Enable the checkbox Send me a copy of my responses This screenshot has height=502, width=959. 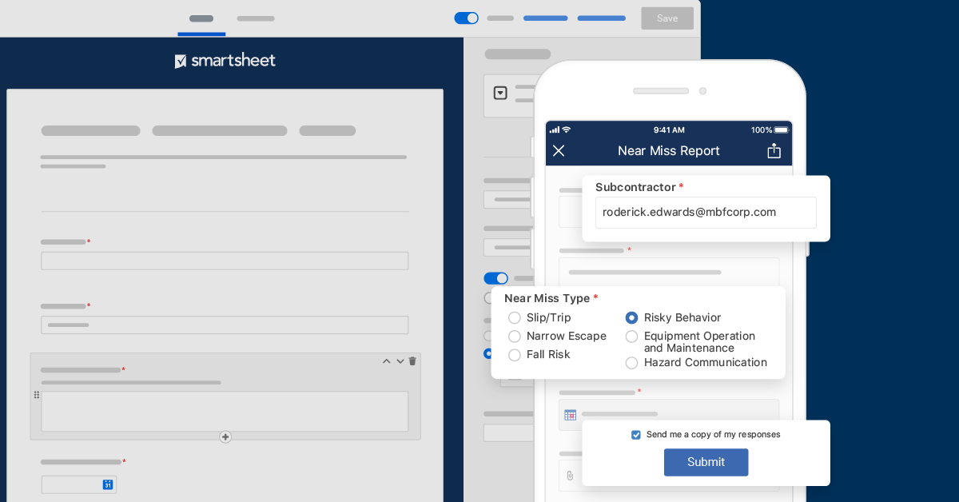tap(636, 434)
